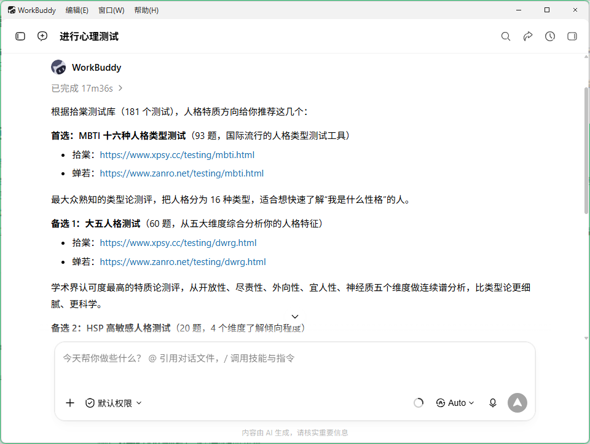Open xpsy.cc MBTI test link
This screenshot has width=590, height=444.
click(x=177, y=155)
